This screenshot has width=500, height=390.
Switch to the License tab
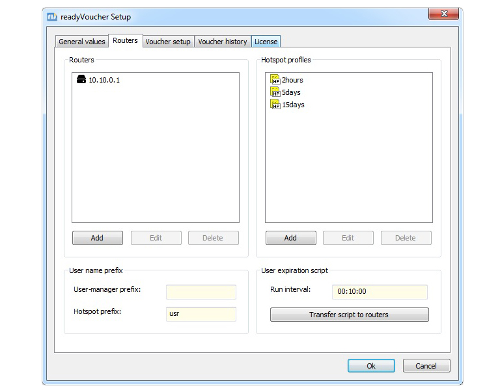click(266, 42)
